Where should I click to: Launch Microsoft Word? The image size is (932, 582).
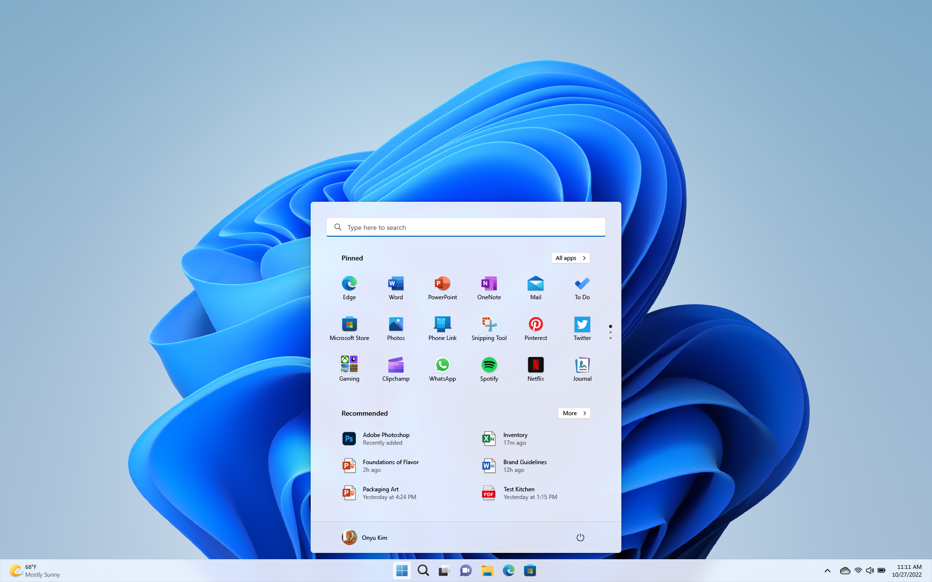[x=395, y=288]
